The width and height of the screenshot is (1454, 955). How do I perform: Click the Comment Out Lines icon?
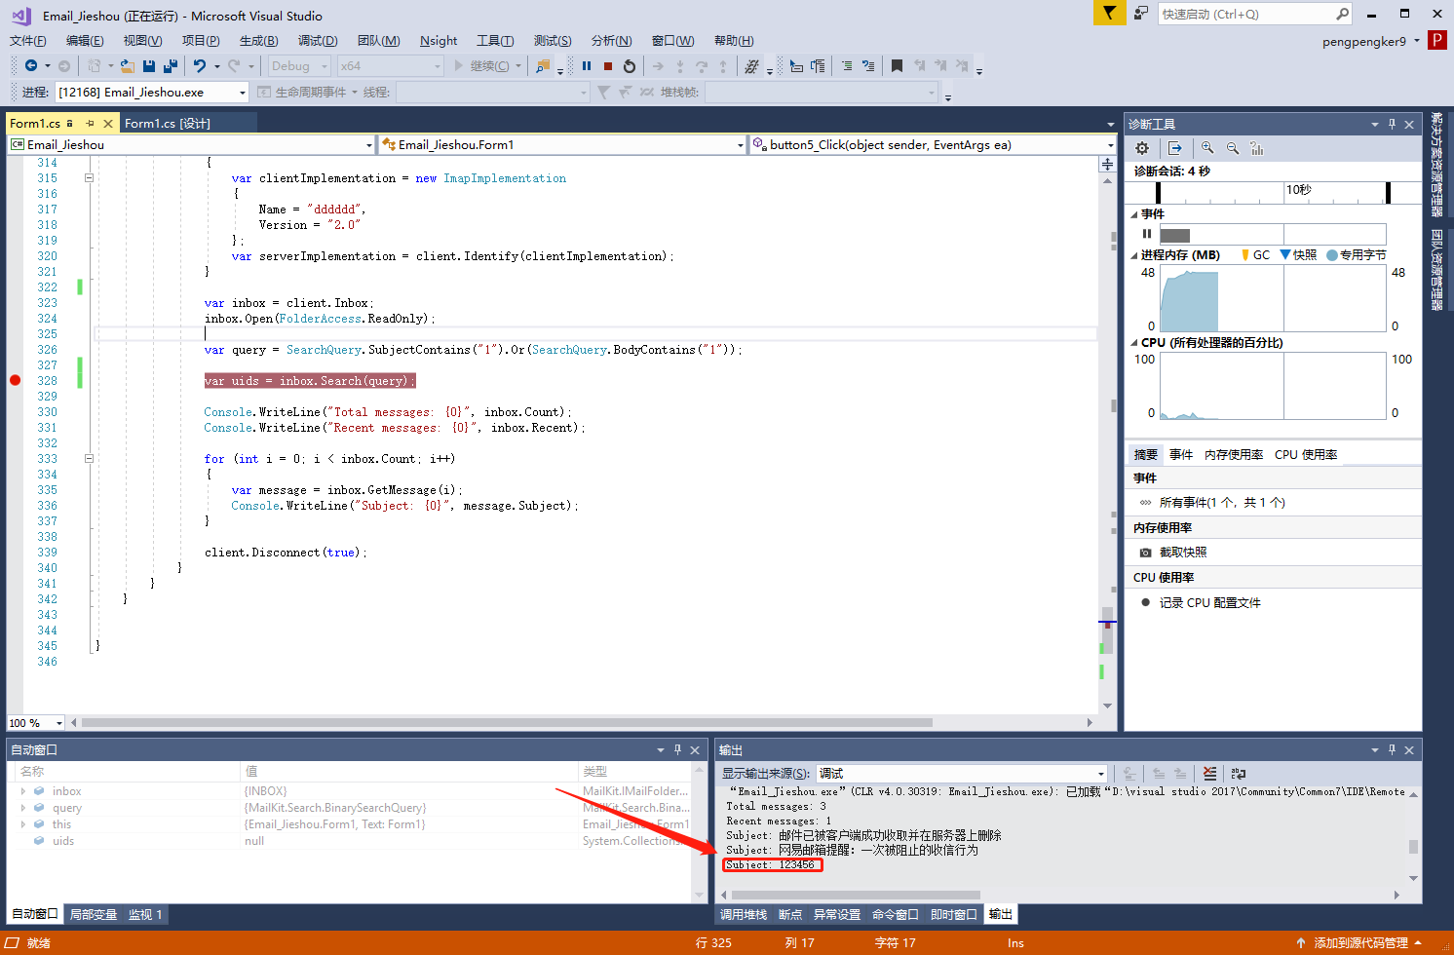(x=846, y=65)
